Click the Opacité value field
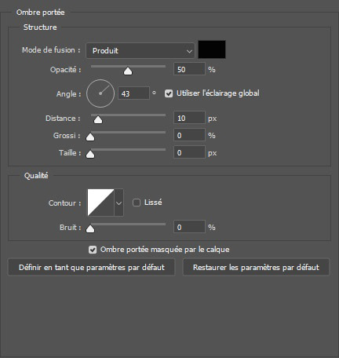This screenshot has height=358, width=339. (x=189, y=69)
